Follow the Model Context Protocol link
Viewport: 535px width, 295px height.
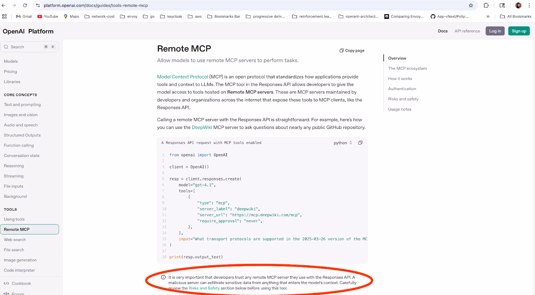(183, 77)
